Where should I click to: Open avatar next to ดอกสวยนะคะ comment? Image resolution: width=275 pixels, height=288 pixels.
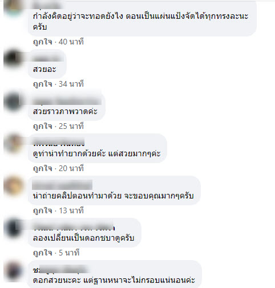[x=13, y=270]
